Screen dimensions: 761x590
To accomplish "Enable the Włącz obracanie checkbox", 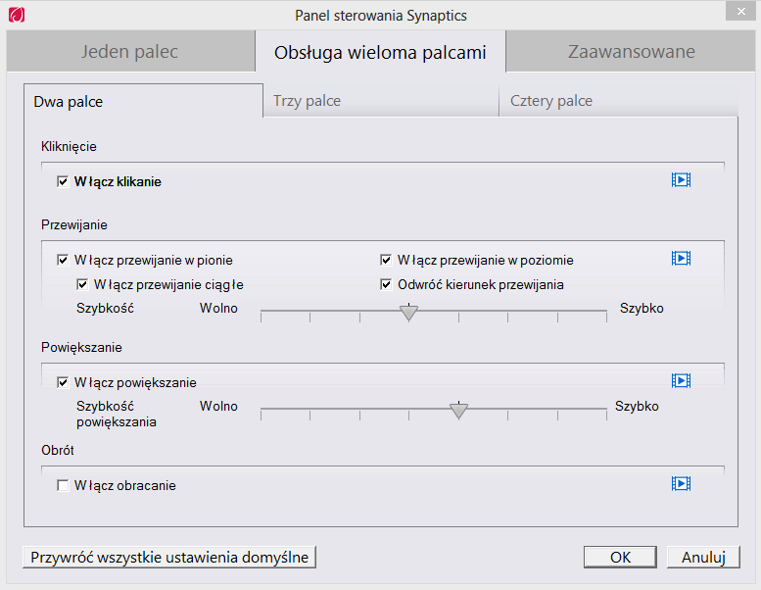I will 63,485.
